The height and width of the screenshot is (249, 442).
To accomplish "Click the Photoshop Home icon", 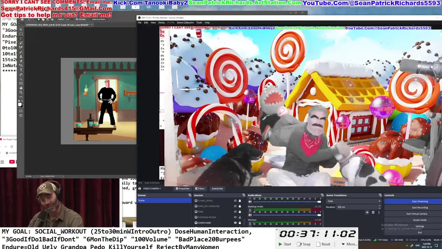I will point(22,19).
